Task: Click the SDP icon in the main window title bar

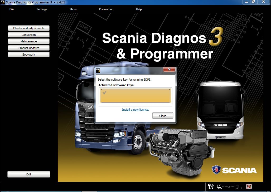Action: click(x=3, y=2)
